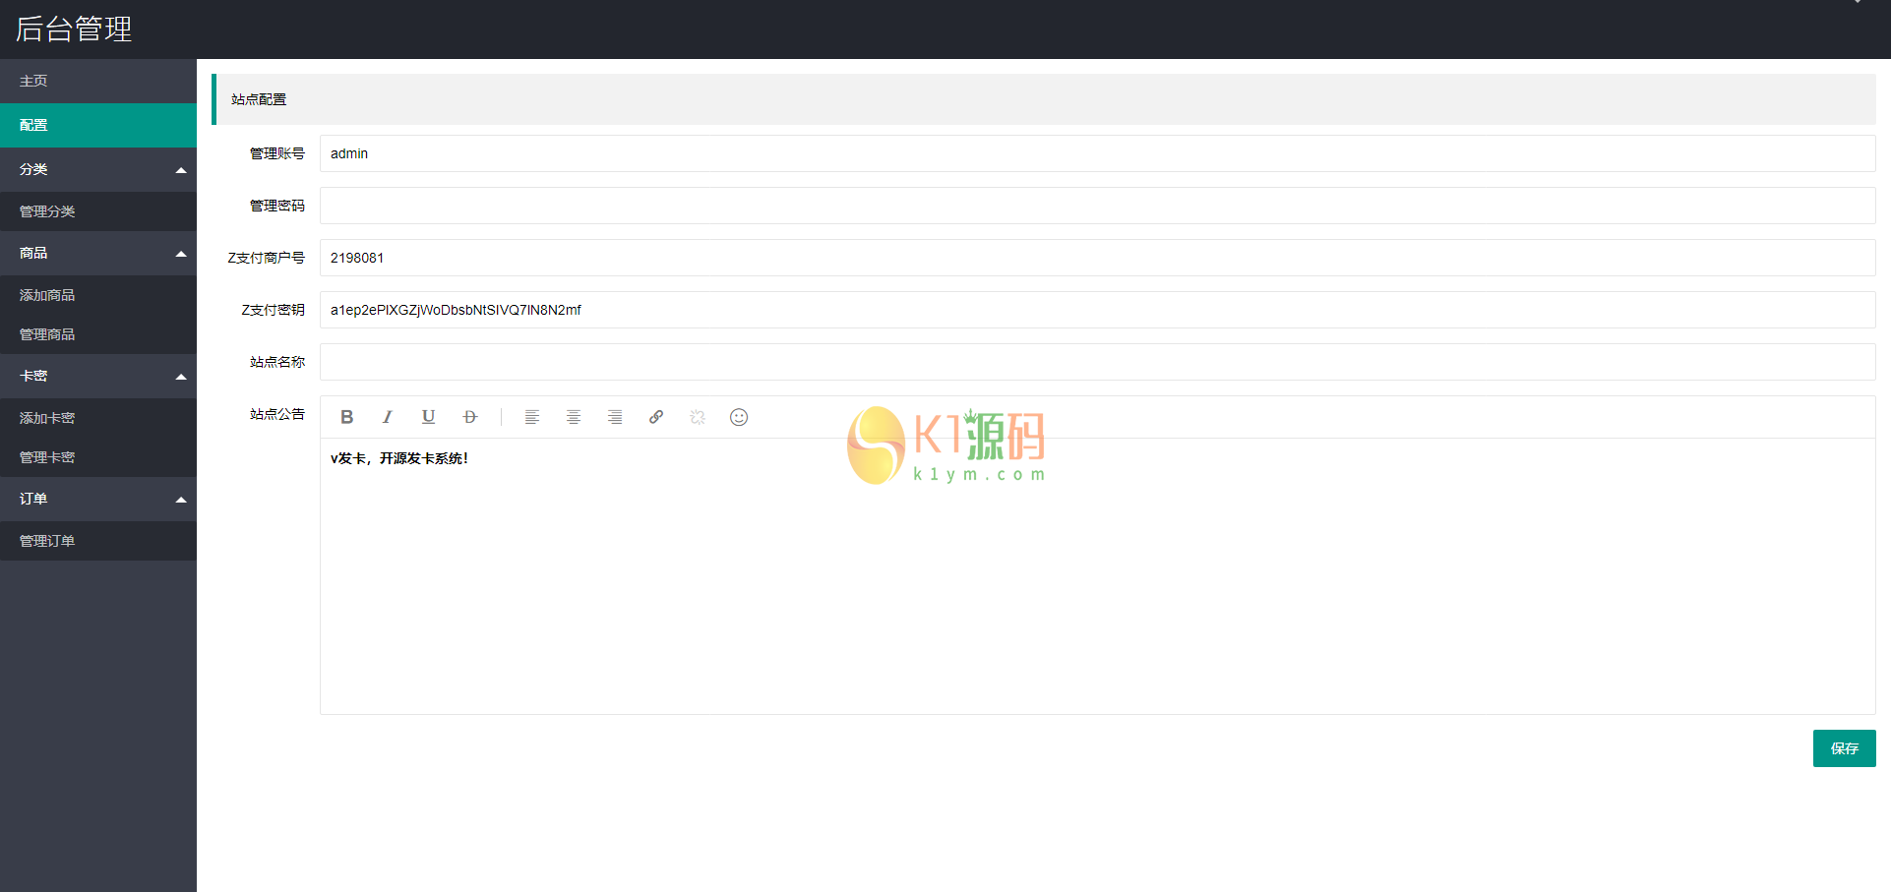Remove link using unlink icon

[698, 417]
